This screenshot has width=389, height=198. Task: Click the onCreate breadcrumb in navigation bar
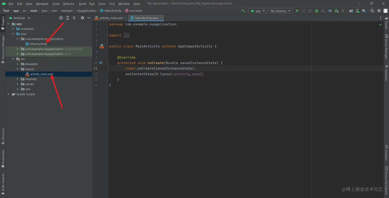pos(134,11)
